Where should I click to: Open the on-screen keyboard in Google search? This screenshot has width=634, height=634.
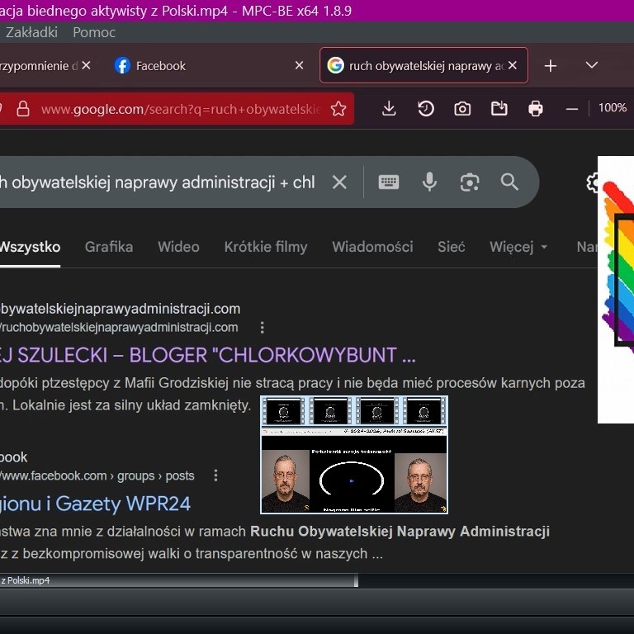[389, 182]
